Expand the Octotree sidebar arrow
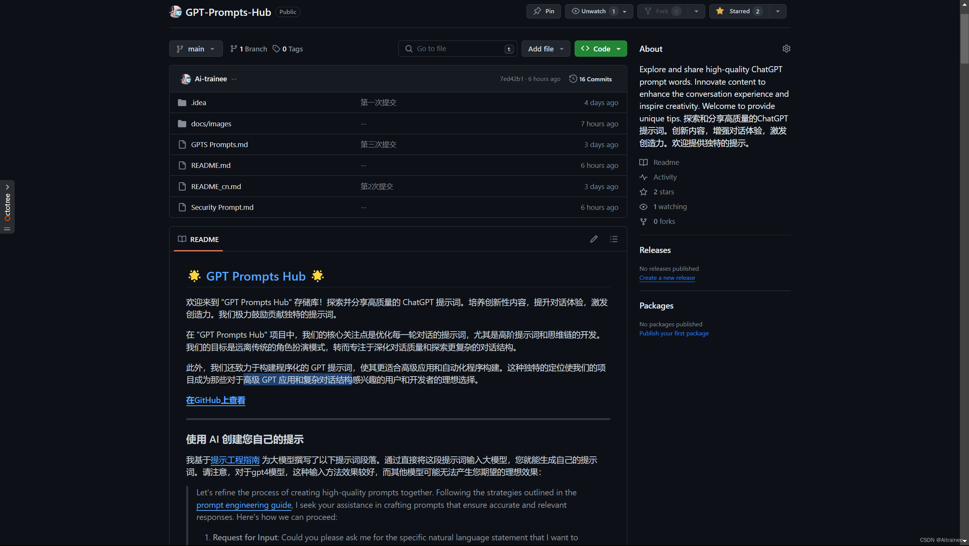Viewport: 969px width, 546px height. click(7, 187)
